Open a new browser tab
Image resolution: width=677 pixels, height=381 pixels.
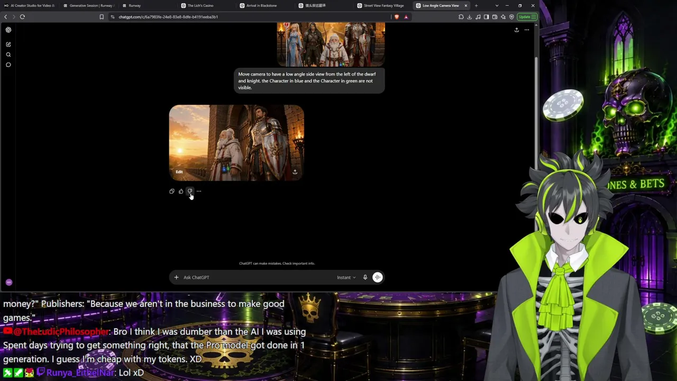pos(476,6)
